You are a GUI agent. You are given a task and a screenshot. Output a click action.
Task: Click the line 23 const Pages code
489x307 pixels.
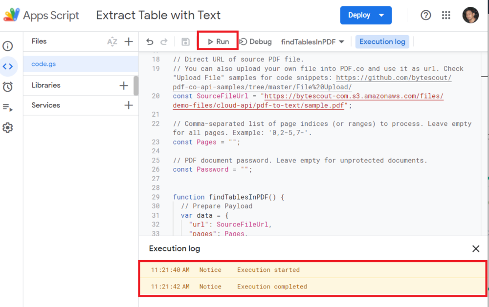click(x=207, y=142)
